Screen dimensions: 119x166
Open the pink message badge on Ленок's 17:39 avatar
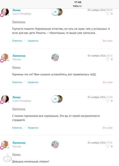point(2,102)
